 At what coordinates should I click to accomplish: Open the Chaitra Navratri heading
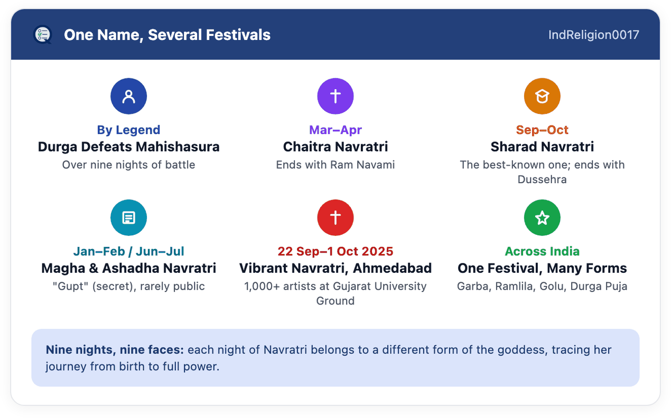coord(335,147)
